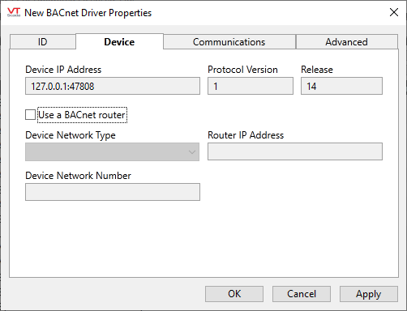Click the Device IP Address field
The image size is (407, 311).
click(x=113, y=86)
